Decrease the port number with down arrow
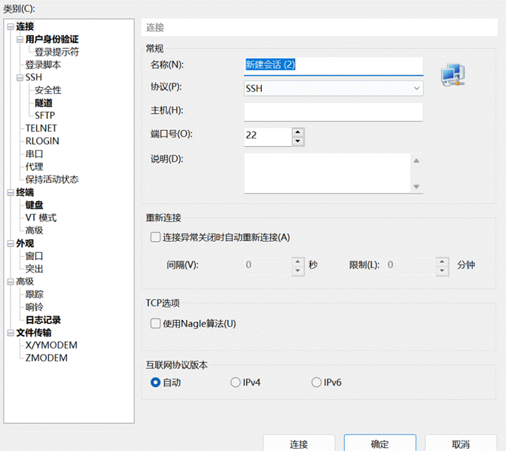 (x=298, y=142)
